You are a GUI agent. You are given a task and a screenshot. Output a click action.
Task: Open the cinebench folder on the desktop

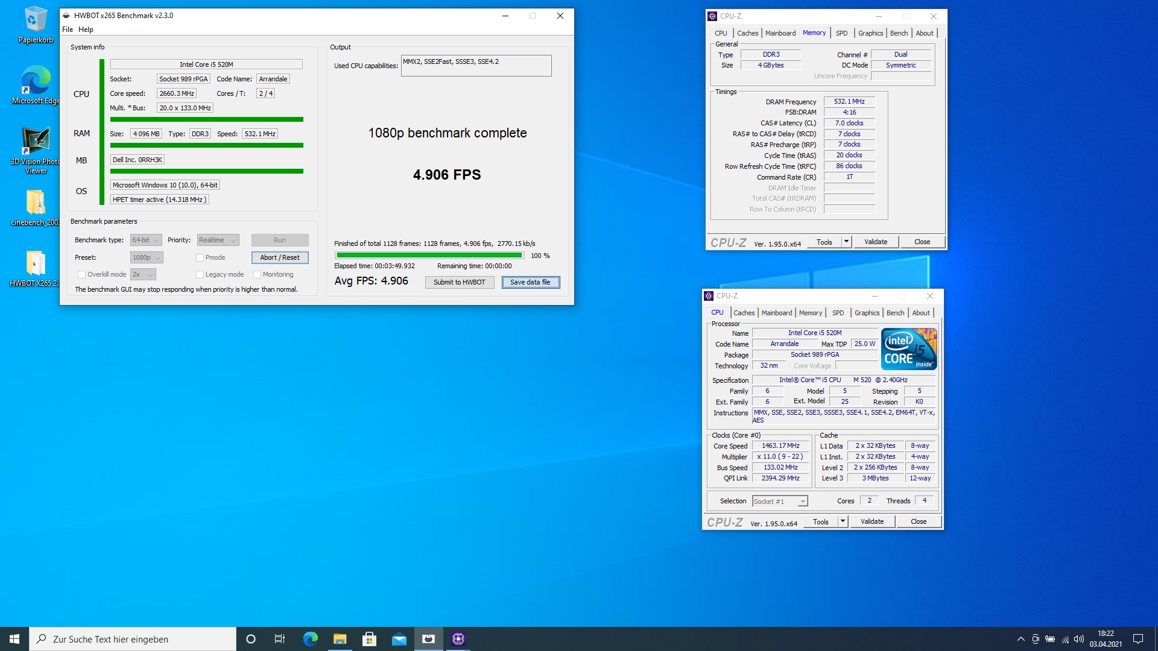(x=36, y=207)
